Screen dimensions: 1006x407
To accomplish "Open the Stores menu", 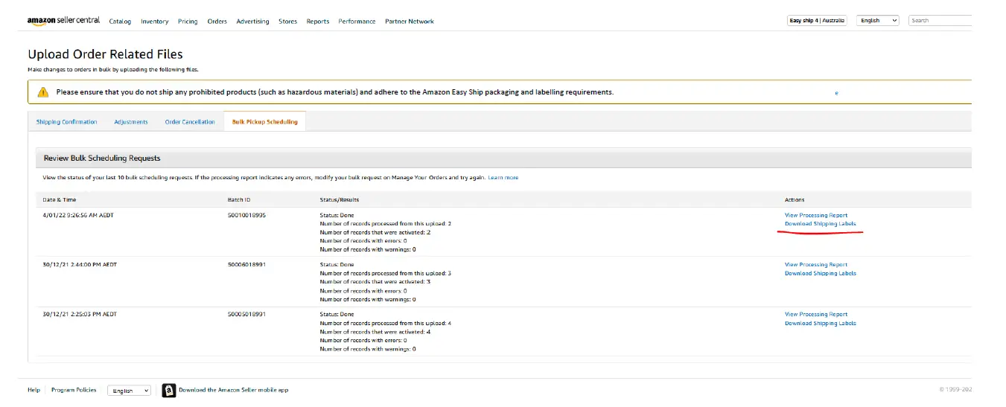I will [288, 22].
